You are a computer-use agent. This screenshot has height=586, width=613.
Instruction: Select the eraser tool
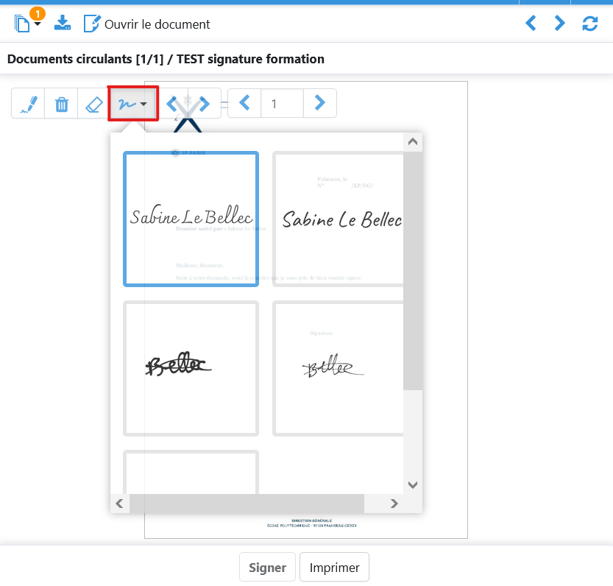point(93,104)
